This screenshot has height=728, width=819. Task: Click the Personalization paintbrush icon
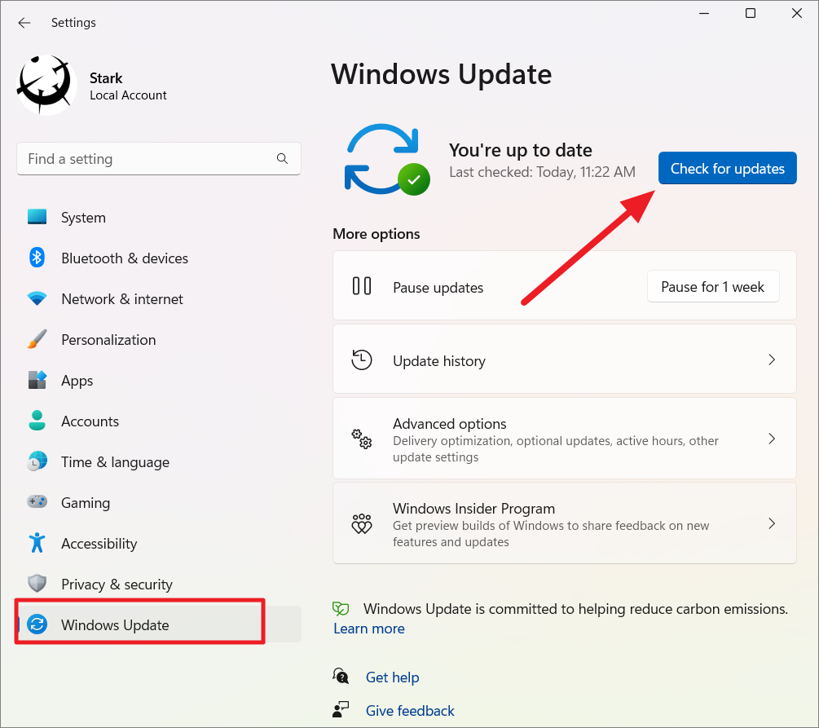37,339
